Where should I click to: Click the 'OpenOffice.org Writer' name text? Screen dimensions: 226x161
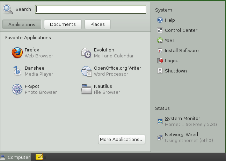click(x=117, y=68)
